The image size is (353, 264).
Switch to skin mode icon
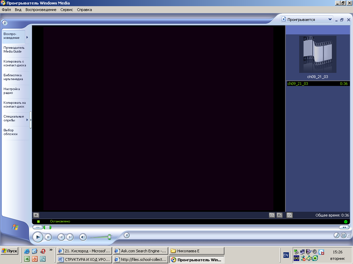click(x=344, y=235)
